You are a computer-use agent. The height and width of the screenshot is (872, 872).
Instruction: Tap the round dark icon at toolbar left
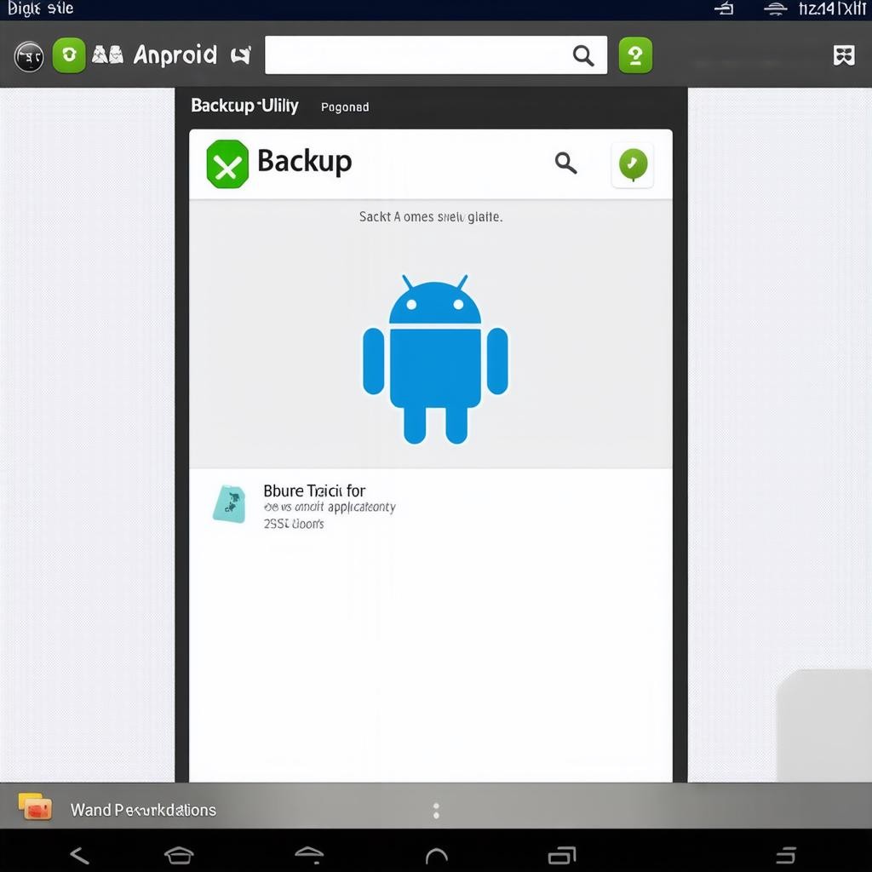(x=30, y=56)
